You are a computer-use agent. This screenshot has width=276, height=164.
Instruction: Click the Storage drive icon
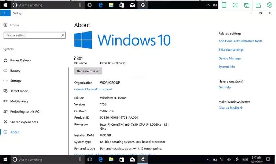point(5,81)
